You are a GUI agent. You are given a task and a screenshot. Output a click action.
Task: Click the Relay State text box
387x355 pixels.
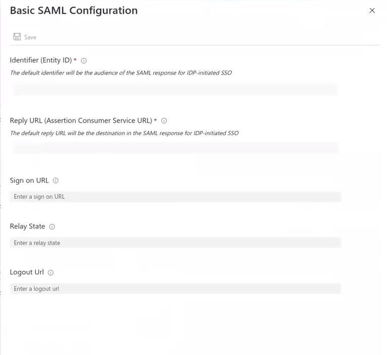click(x=175, y=243)
